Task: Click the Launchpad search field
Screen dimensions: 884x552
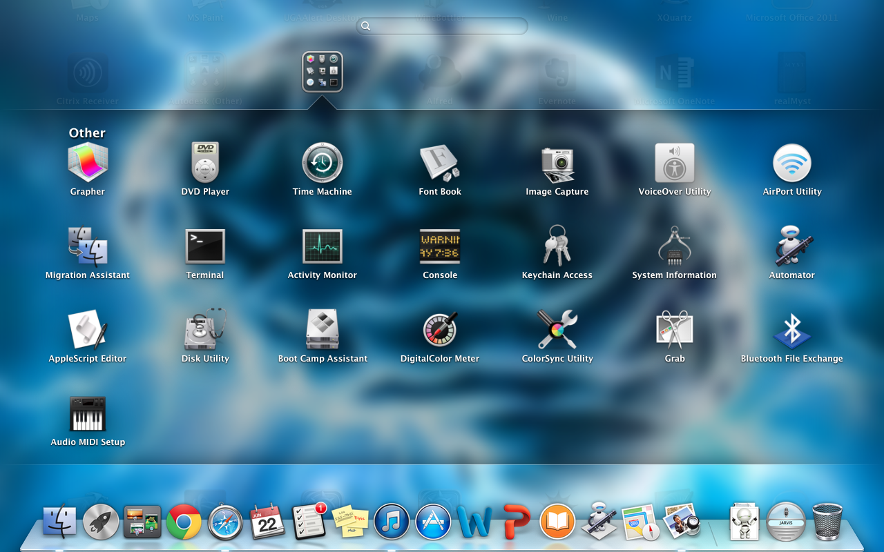Action: tap(442, 26)
